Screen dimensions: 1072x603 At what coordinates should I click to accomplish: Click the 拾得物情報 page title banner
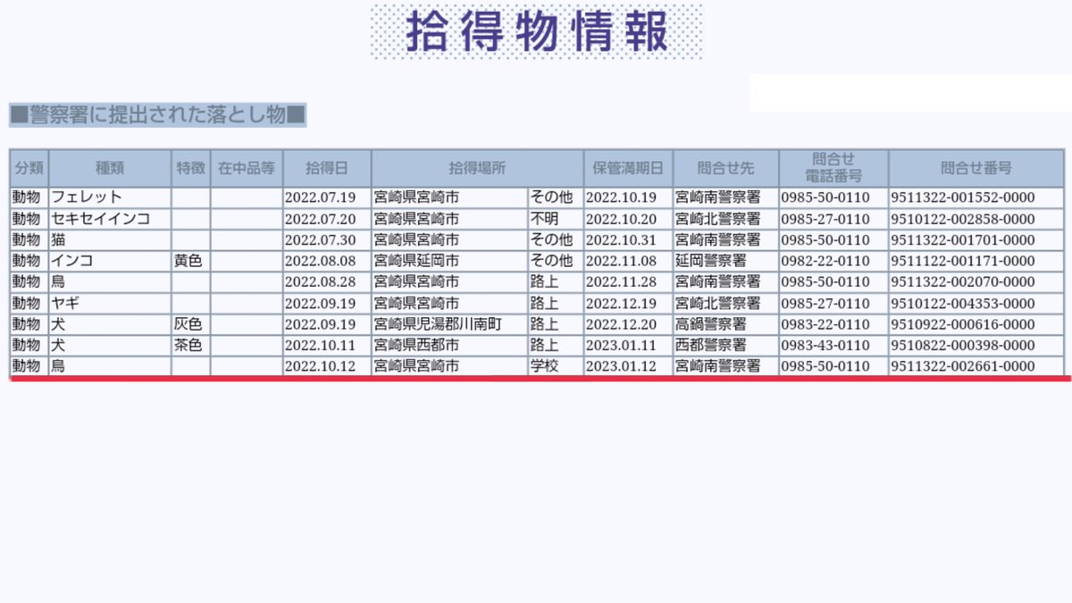pyautogui.click(x=537, y=32)
